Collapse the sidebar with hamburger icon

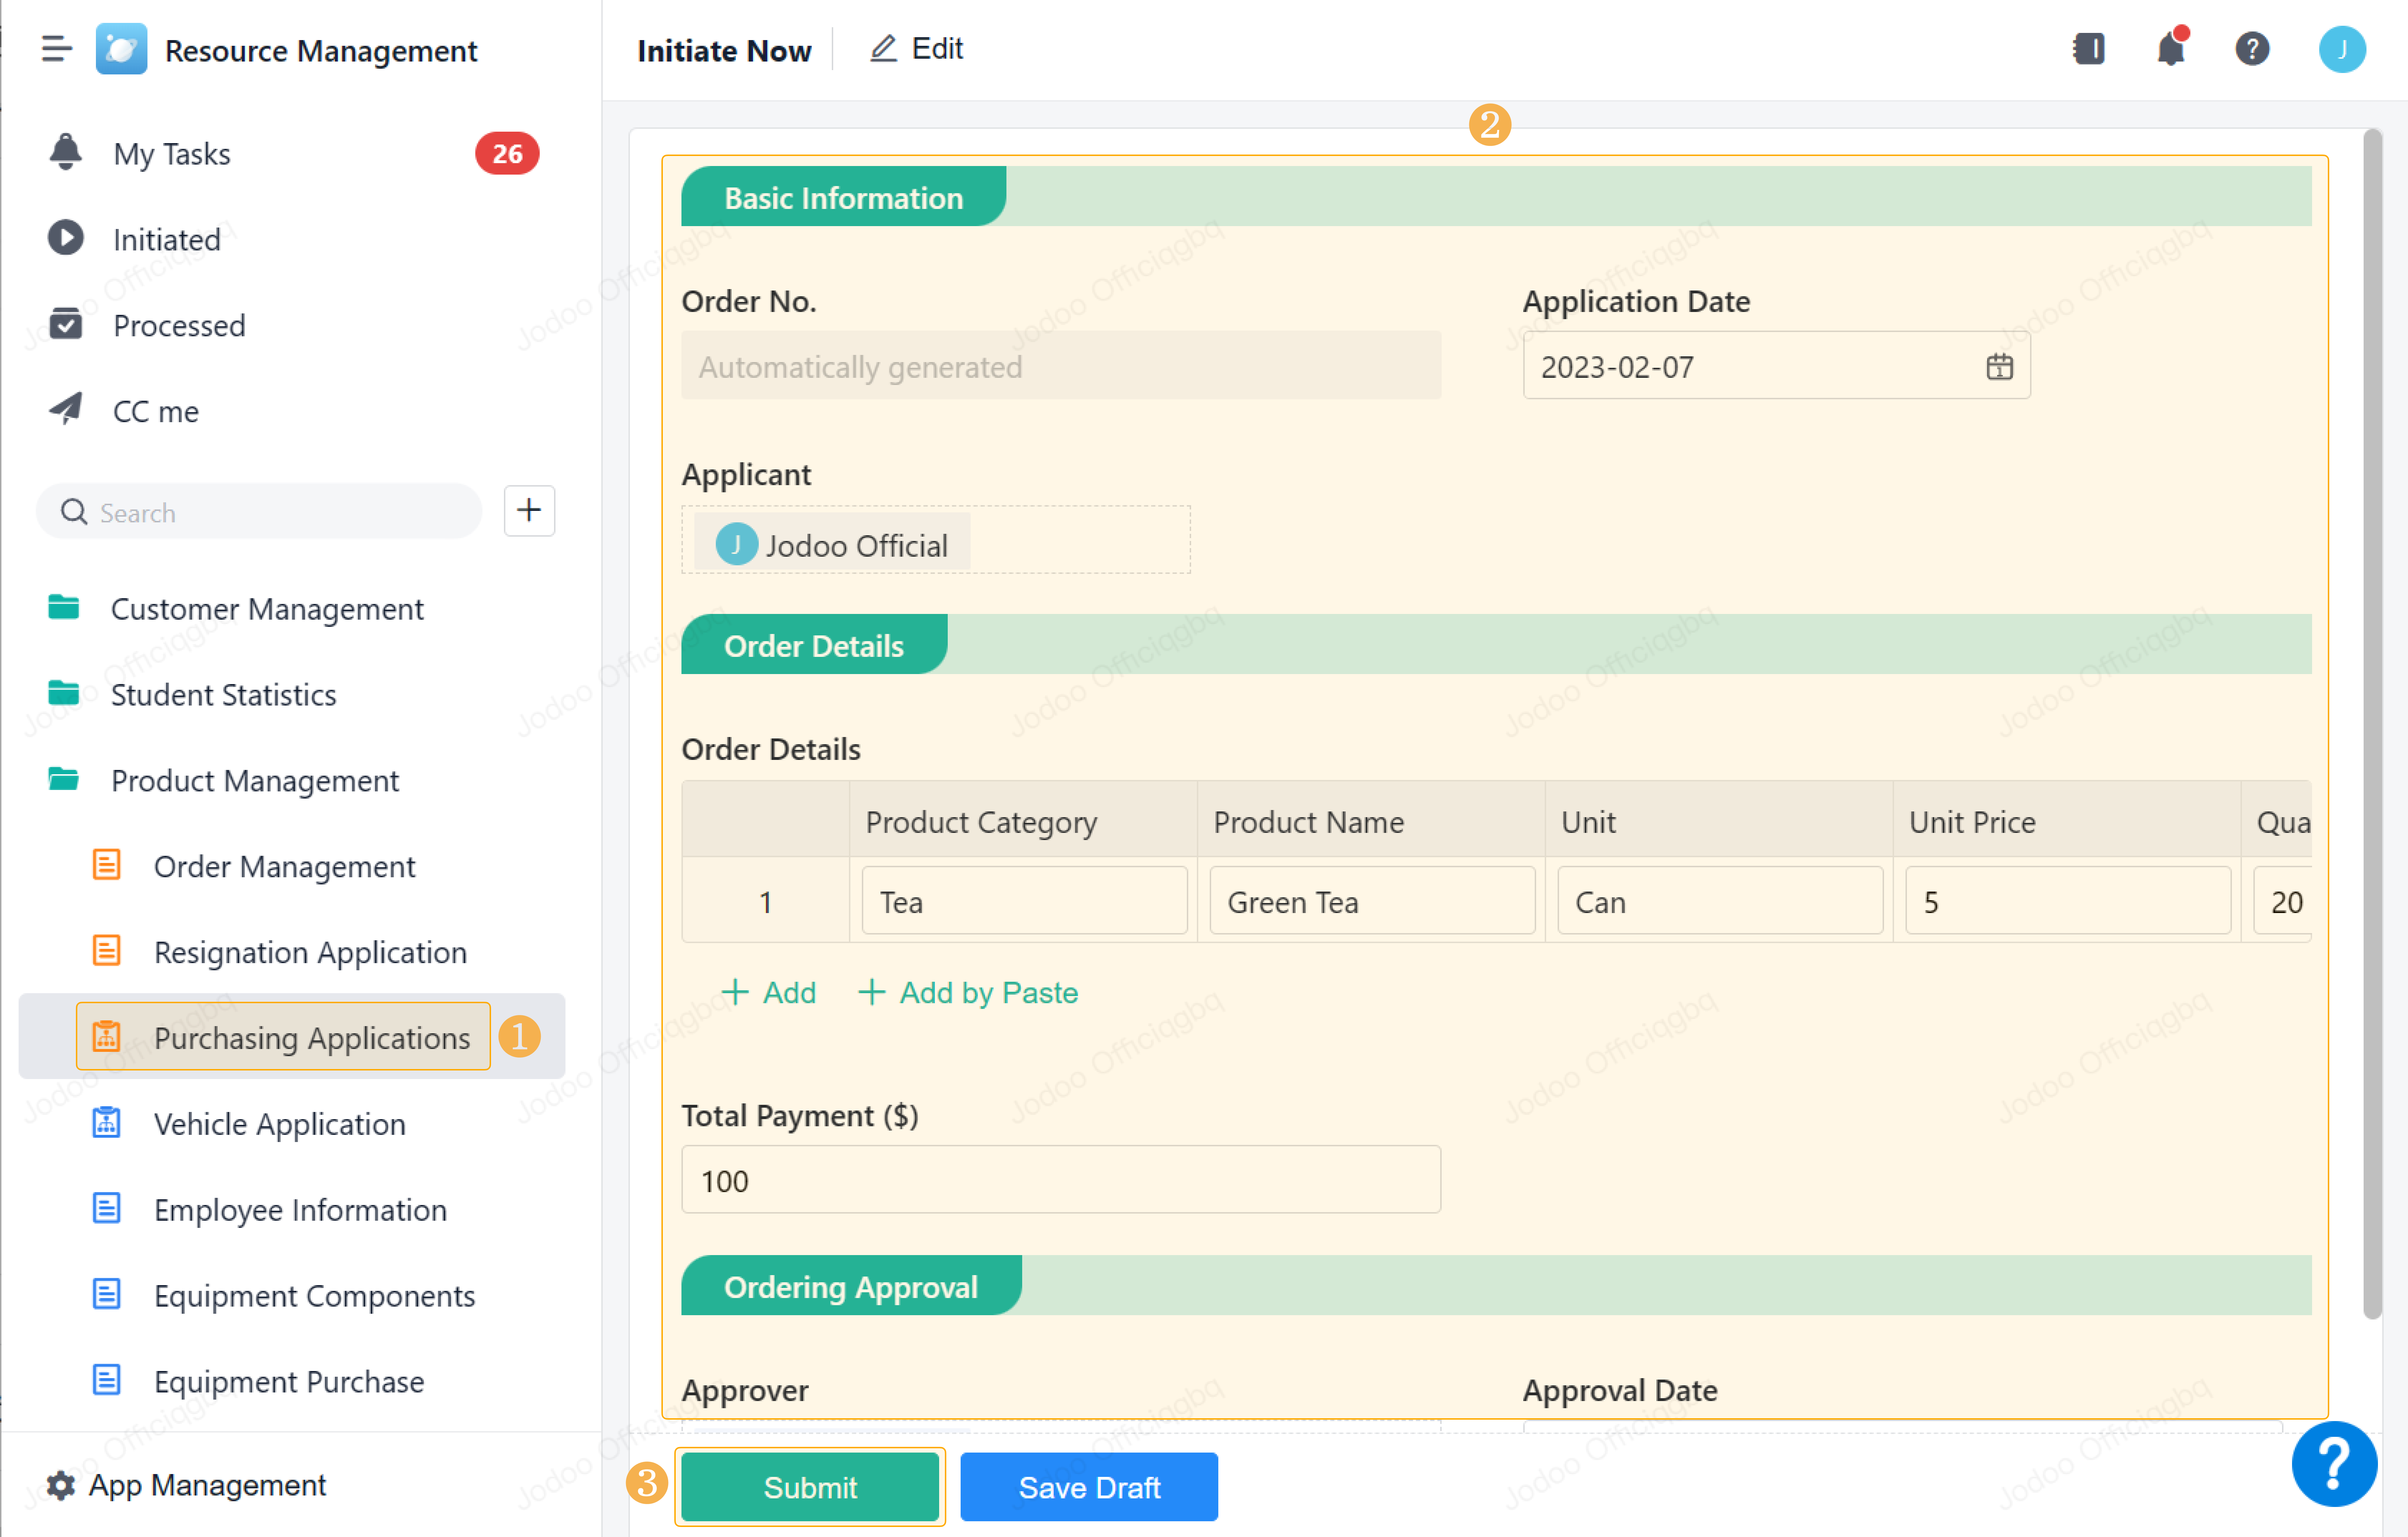pyautogui.click(x=56, y=49)
